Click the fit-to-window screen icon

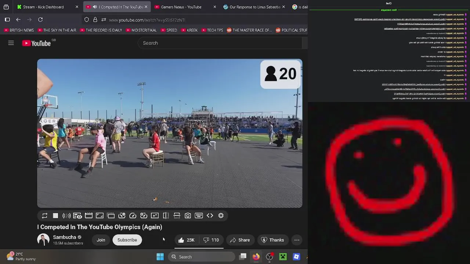tap(100, 216)
